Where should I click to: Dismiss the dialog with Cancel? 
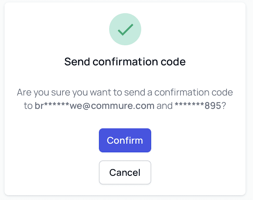[125, 172]
